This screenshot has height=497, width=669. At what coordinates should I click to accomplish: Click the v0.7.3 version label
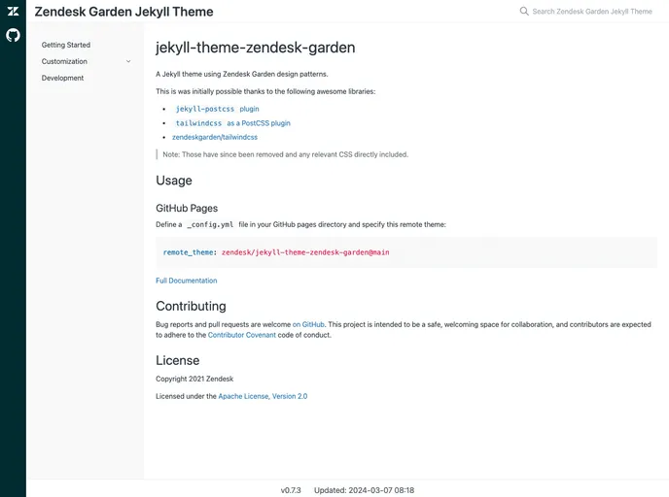pyautogui.click(x=291, y=490)
